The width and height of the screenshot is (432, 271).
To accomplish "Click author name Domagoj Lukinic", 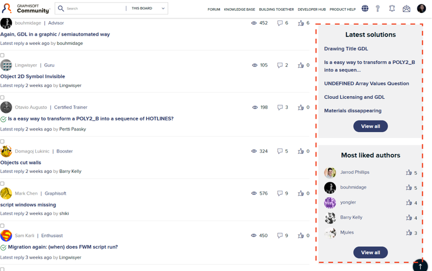I will (x=32, y=151).
